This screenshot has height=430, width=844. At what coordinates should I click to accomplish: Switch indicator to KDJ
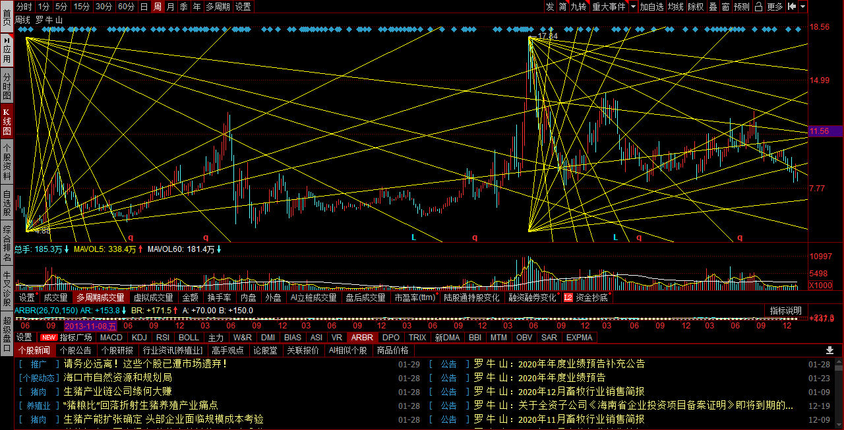tap(139, 337)
